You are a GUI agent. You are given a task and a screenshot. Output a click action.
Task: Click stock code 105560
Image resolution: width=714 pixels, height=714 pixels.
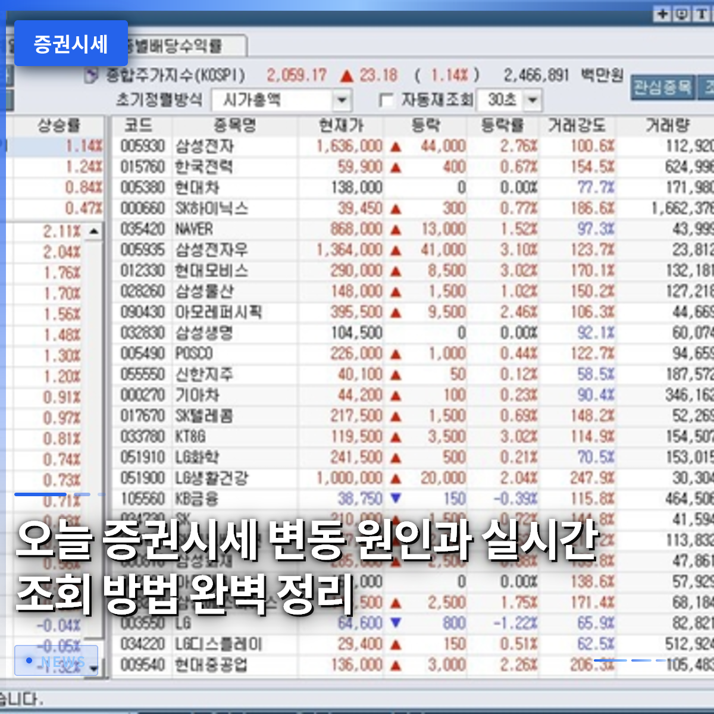[x=143, y=499]
